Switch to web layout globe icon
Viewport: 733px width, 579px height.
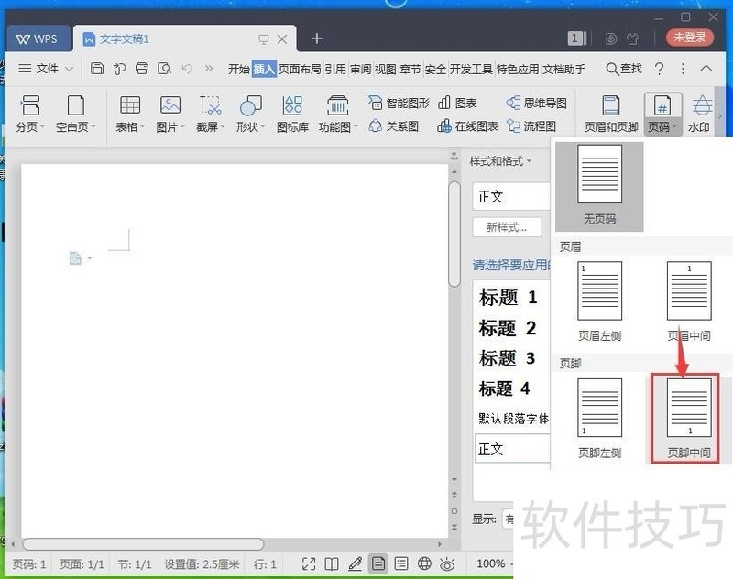point(424,564)
